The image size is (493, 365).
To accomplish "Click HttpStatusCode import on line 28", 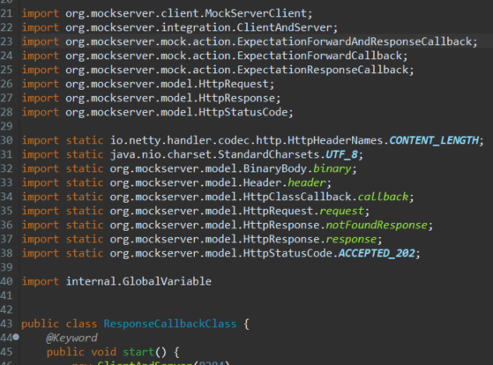I will pos(243,113).
